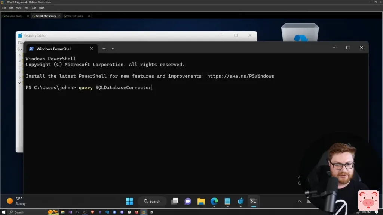Open File Explorer from Windows 11 taskbar
The width and height of the screenshot is (383, 215).
tap(201, 201)
